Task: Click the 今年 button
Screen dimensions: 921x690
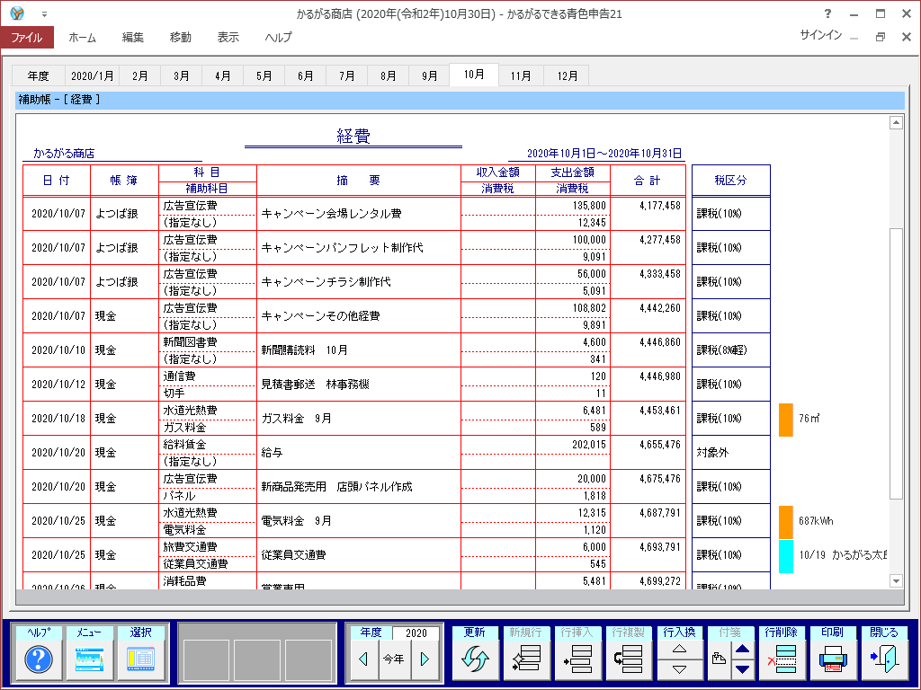Action: [394, 659]
